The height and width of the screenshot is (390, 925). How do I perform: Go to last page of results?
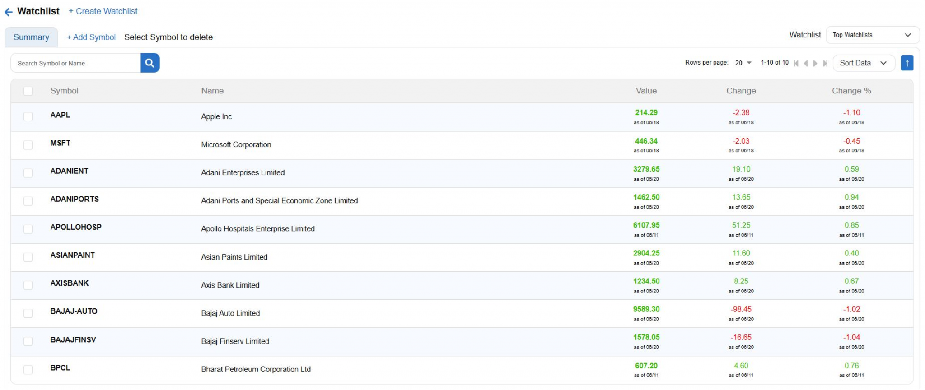pyautogui.click(x=825, y=63)
